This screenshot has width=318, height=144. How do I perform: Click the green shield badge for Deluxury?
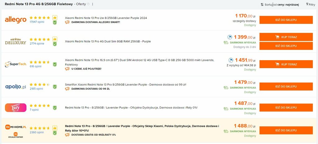click(55, 44)
